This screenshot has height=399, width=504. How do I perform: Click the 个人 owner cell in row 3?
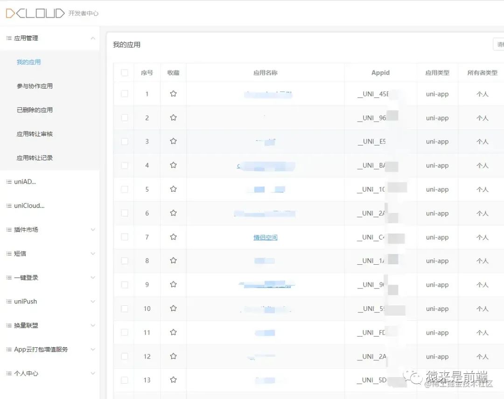point(483,142)
